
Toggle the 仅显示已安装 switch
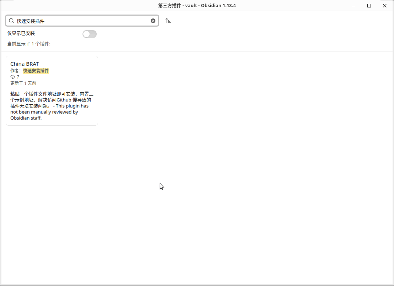click(x=90, y=34)
